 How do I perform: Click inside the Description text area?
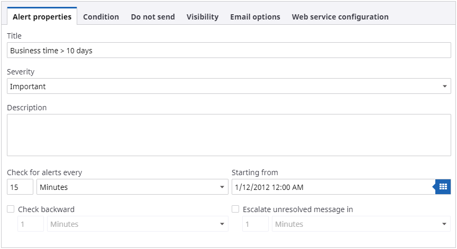coord(229,135)
